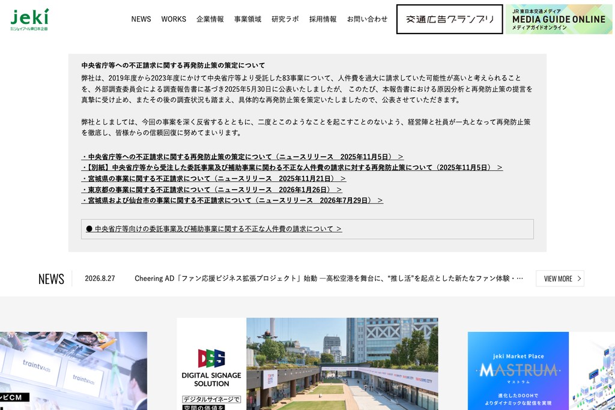Open the 不正な人件費の請求について link
The width and height of the screenshot is (615, 410).
point(214,229)
